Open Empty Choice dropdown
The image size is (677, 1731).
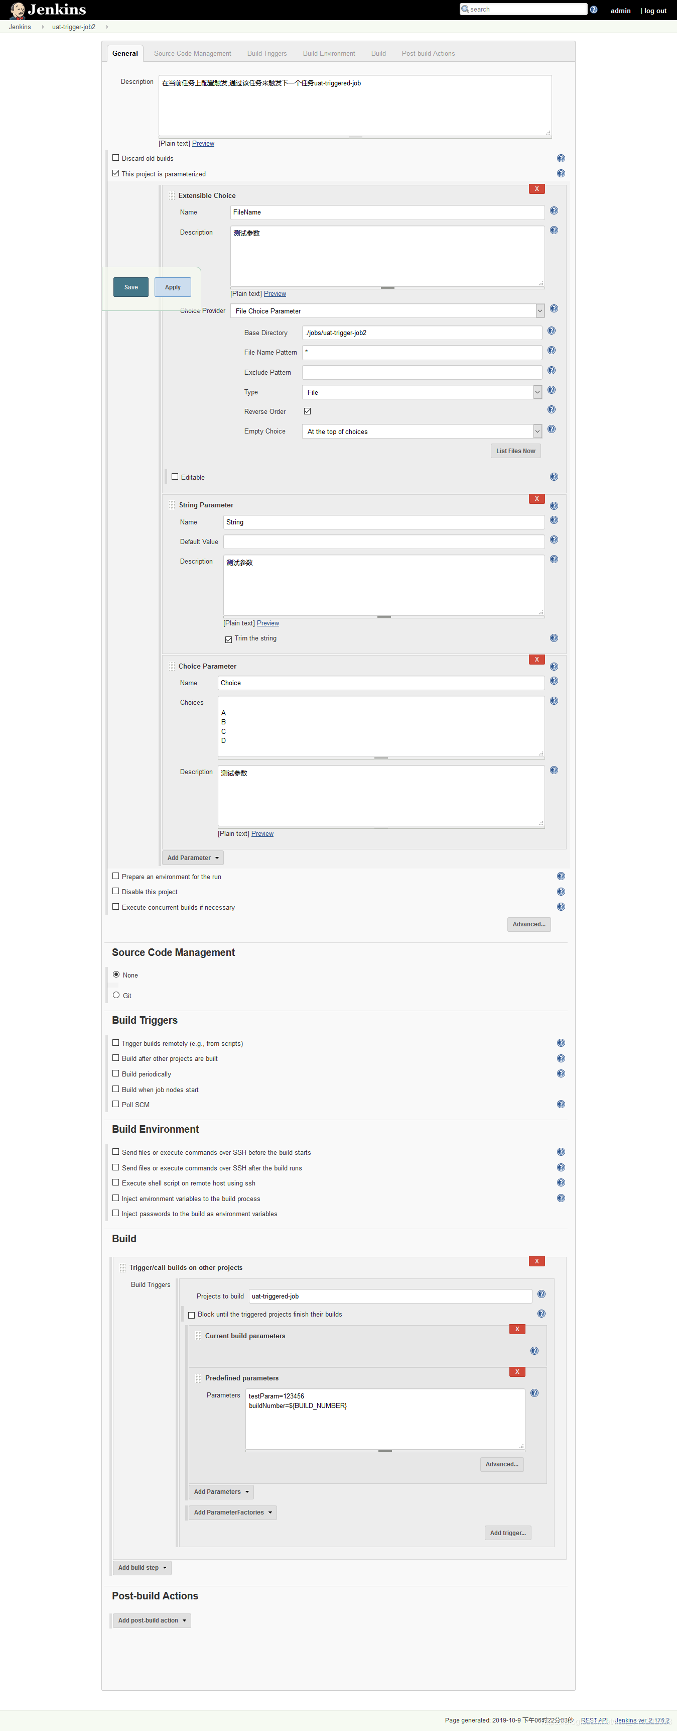pyautogui.click(x=422, y=431)
